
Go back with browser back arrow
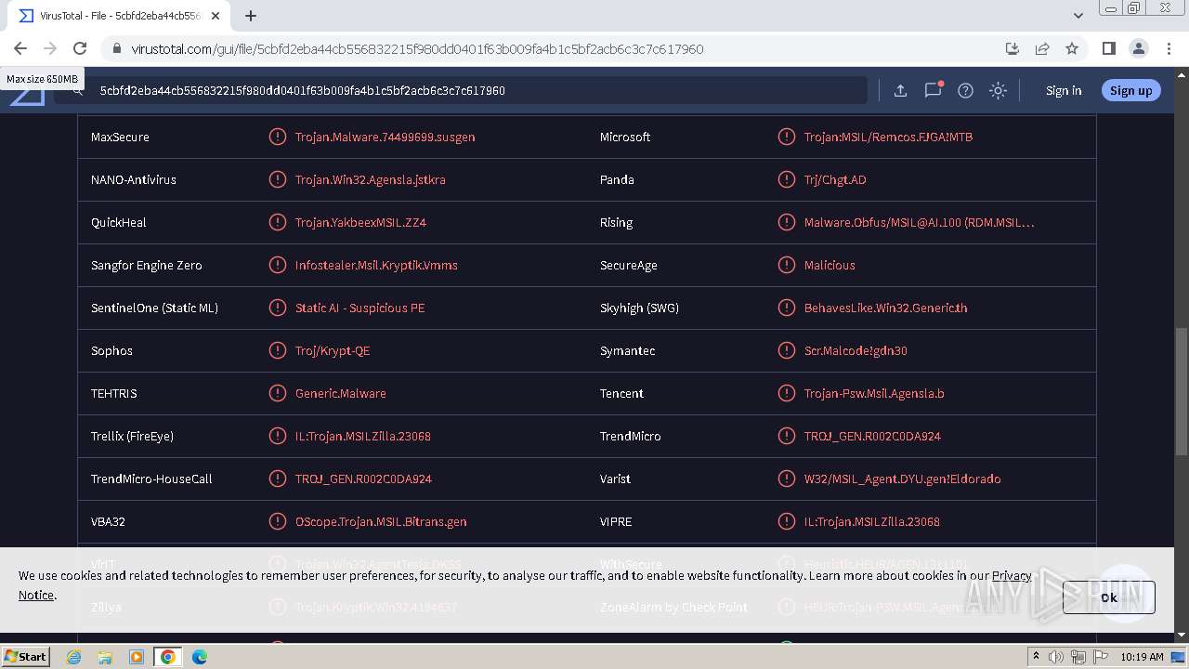tap(20, 48)
